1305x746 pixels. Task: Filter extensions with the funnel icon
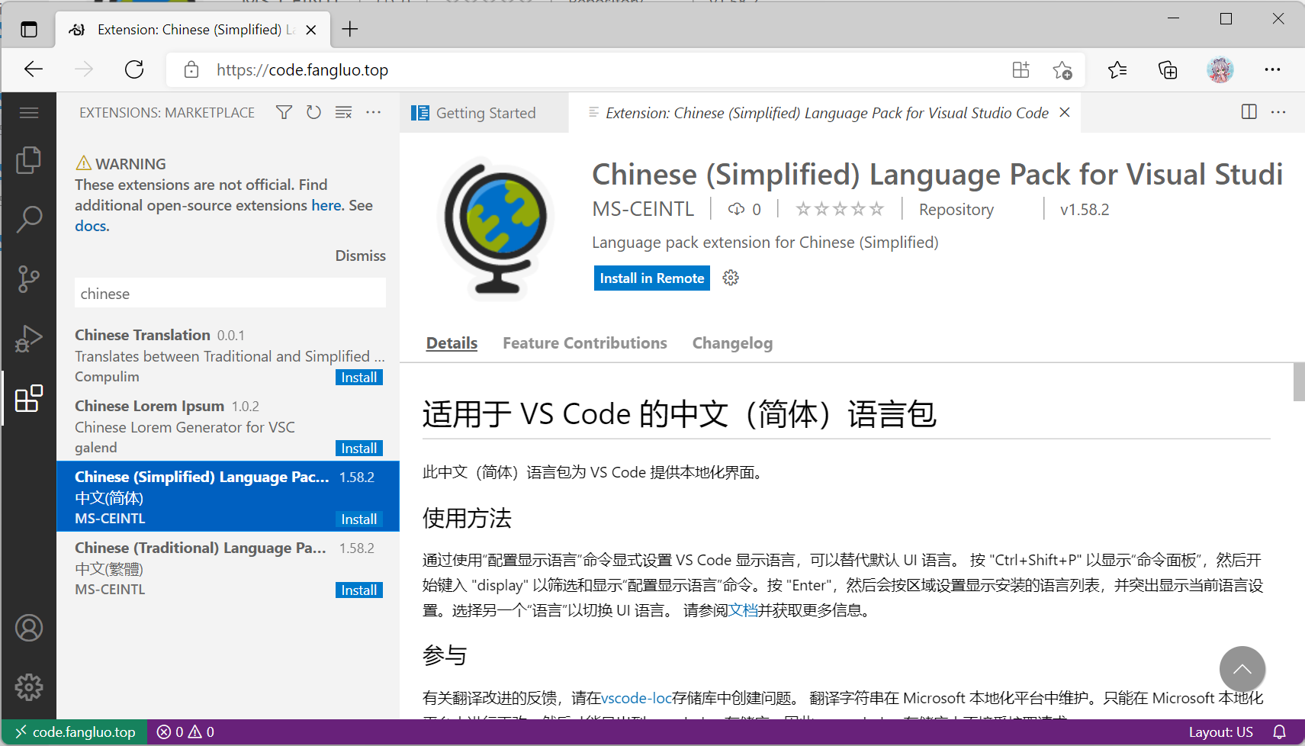click(x=284, y=113)
